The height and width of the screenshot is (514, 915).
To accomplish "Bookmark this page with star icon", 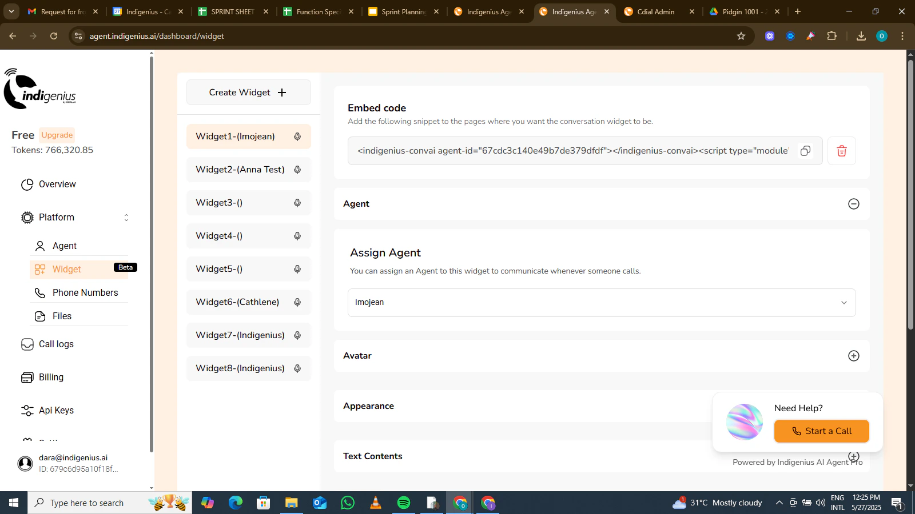I will (x=741, y=36).
